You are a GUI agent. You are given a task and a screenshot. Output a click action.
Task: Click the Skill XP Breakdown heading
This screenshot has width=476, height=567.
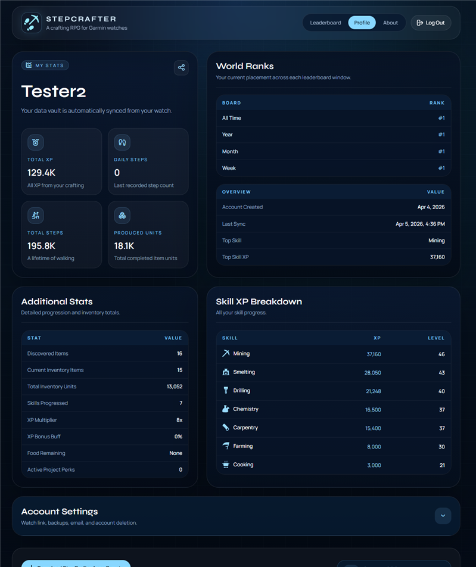point(259,301)
